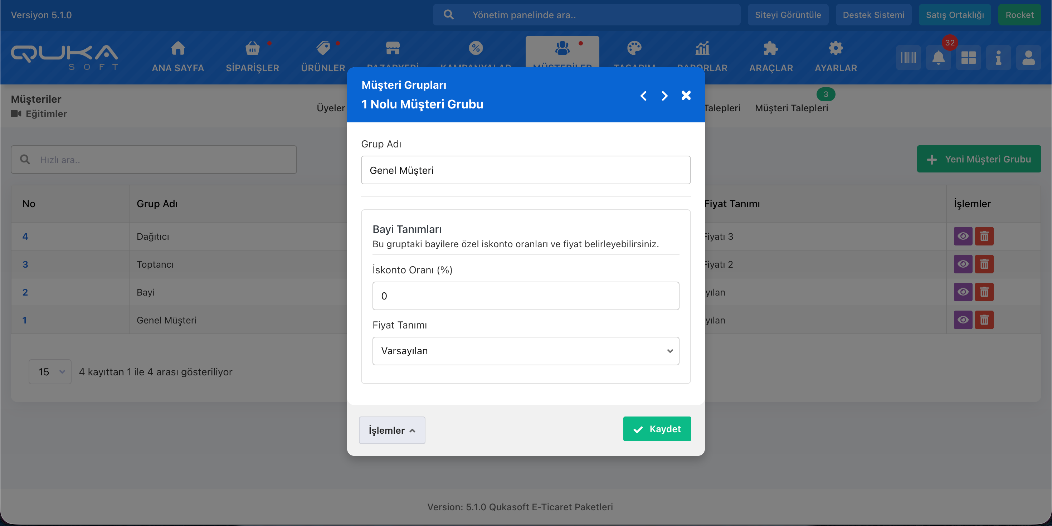Click the Kaydet button
Viewport: 1052px width, 526px height.
(x=657, y=429)
